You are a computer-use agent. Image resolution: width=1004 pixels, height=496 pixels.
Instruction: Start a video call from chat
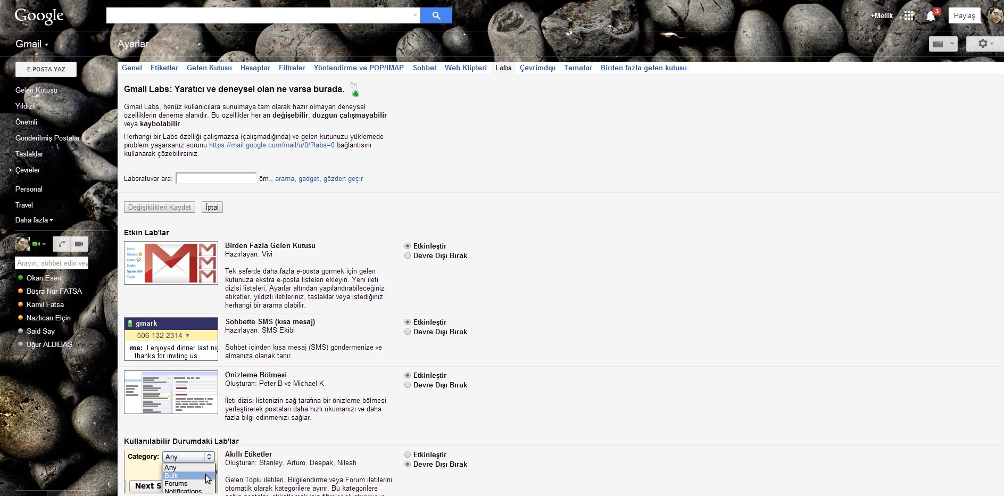tap(79, 244)
